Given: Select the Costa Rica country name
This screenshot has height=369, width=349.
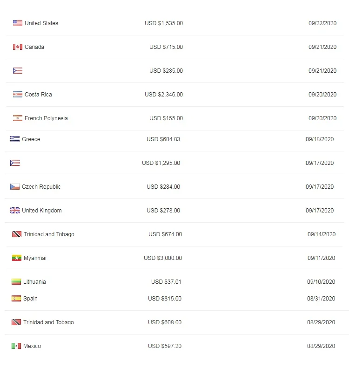Looking at the screenshot, I should click(38, 95).
